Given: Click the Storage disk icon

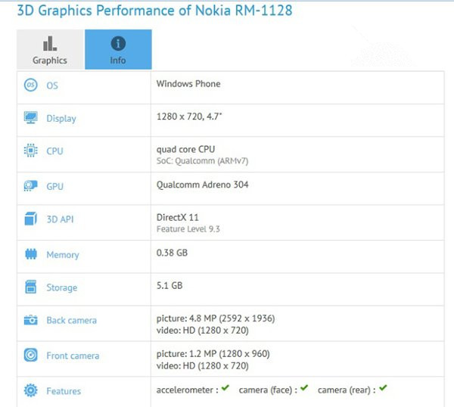Looking at the screenshot, I should [x=30, y=287].
